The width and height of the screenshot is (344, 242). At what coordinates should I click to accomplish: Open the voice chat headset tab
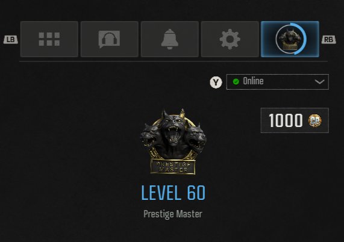pos(110,39)
